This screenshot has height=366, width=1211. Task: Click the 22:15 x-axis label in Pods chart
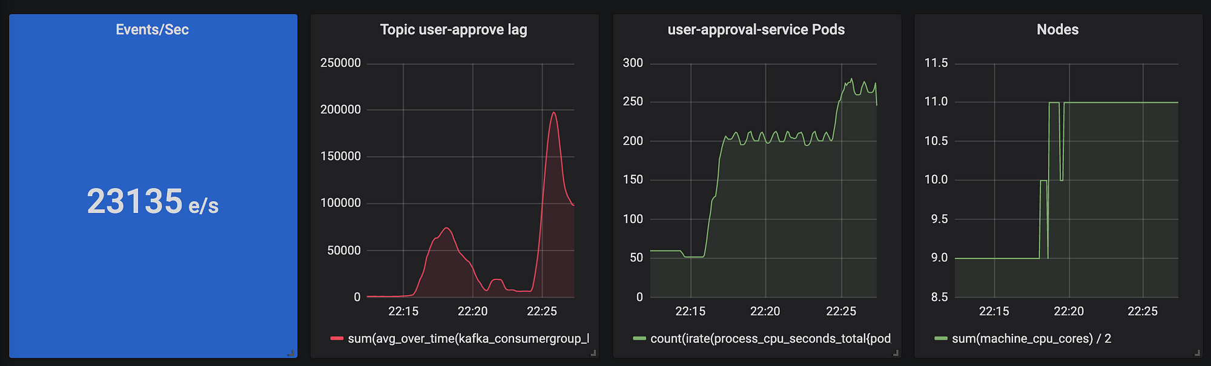(x=690, y=311)
